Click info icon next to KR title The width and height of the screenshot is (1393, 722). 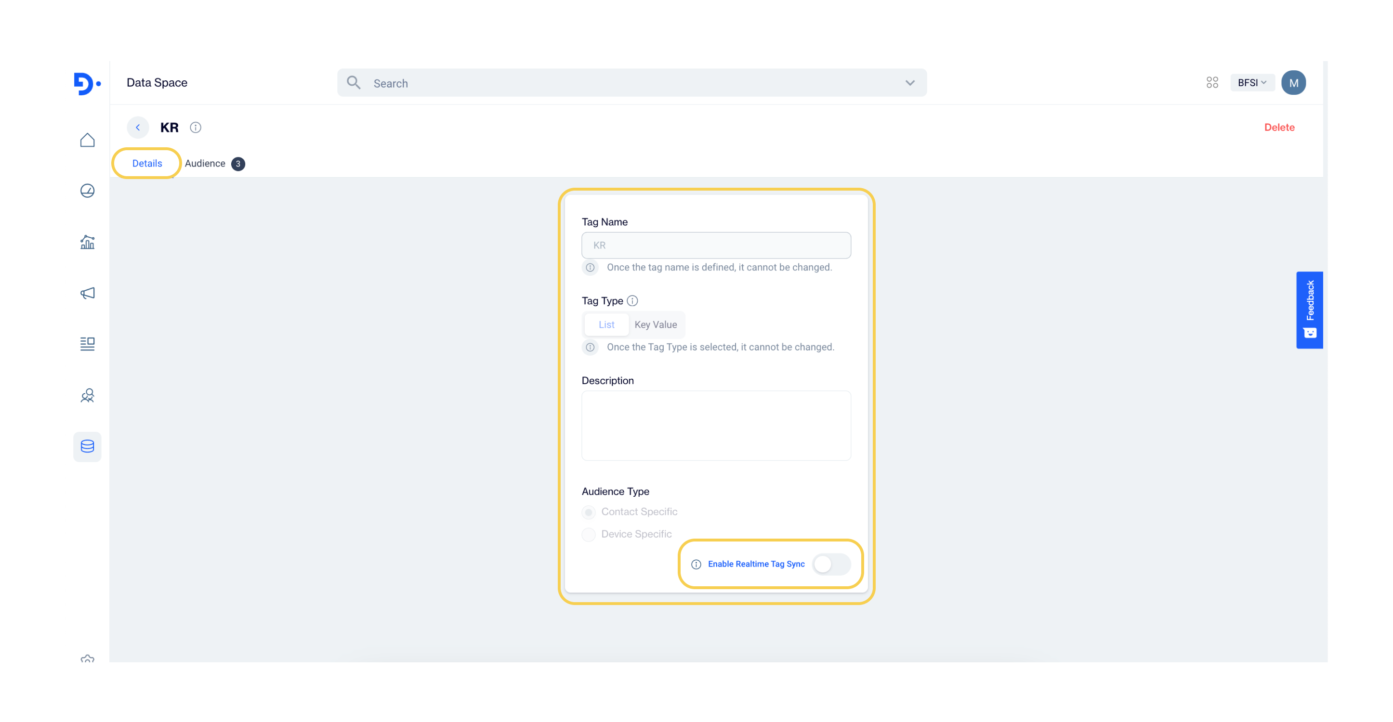(195, 128)
